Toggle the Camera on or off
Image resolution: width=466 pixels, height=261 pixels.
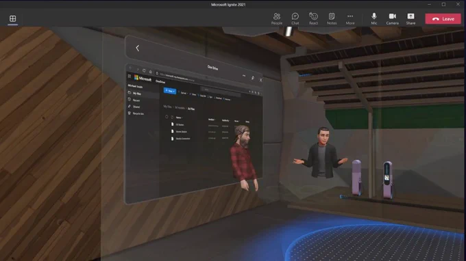point(392,18)
